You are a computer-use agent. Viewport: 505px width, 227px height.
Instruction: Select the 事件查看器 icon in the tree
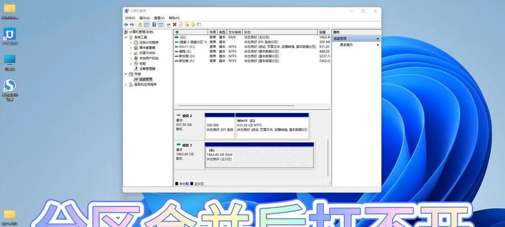(x=136, y=48)
